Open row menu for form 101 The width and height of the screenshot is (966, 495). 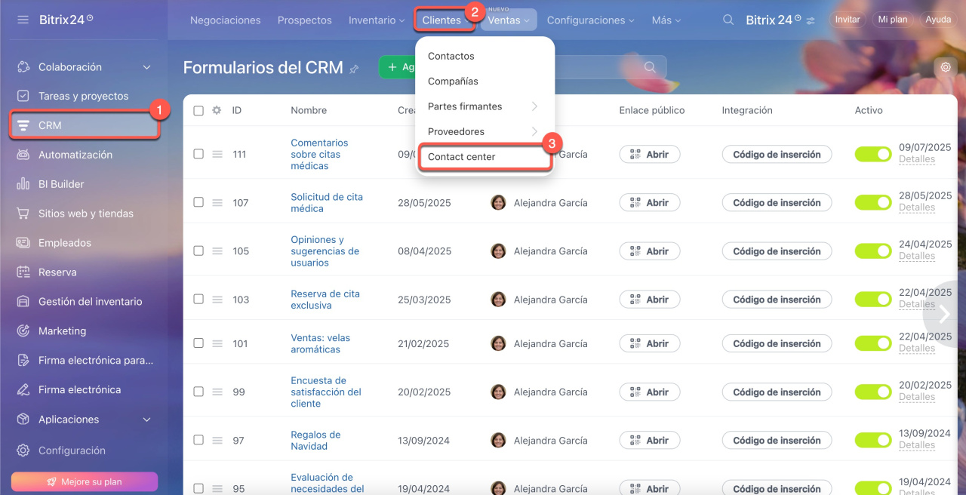pyautogui.click(x=217, y=343)
